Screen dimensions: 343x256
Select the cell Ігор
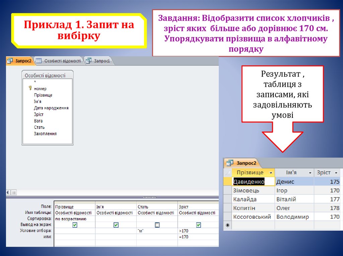point(294,190)
